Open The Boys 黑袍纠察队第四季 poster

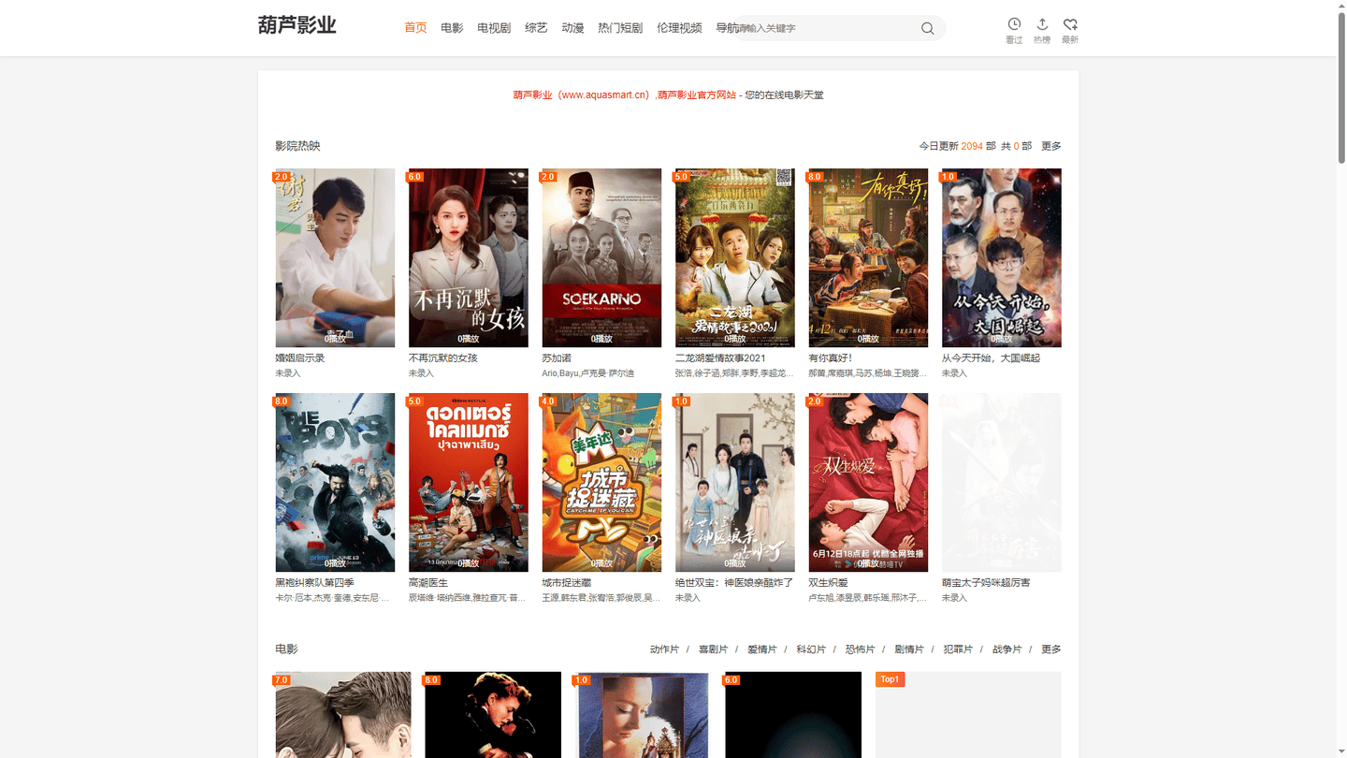(335, 482)
